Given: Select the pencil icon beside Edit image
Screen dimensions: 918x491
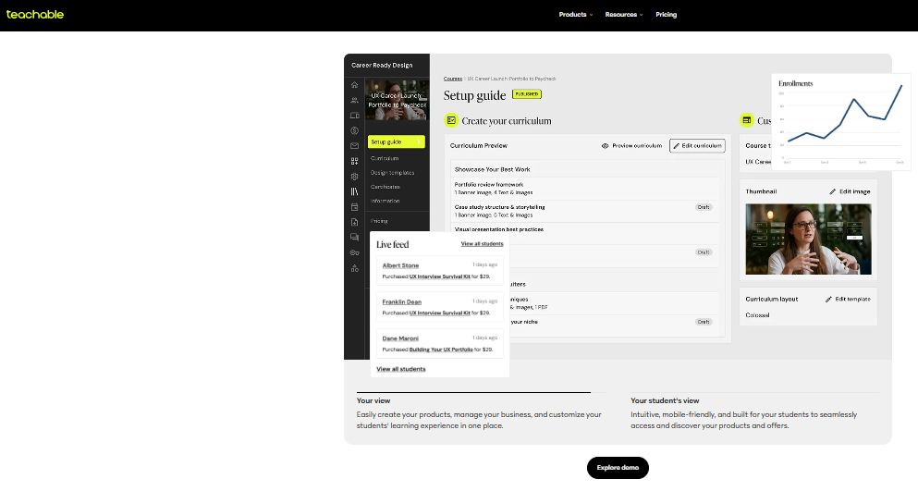Looking at the screenshot, I should pos(833,191).
